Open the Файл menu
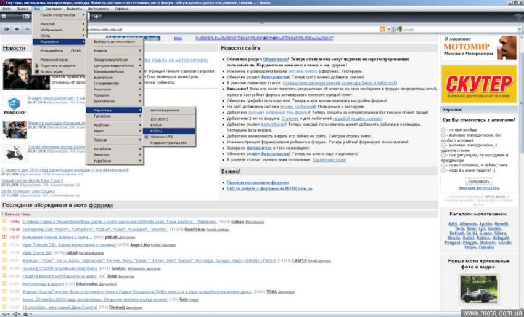The height and width of the screenshot is (317, 524). pos(7,9)
